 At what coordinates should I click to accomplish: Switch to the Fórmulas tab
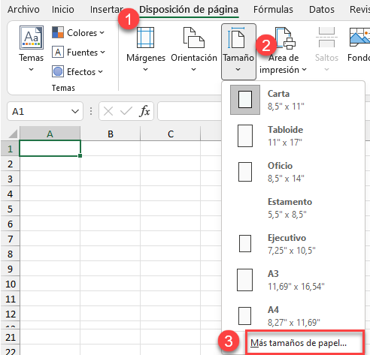point(273,10)
